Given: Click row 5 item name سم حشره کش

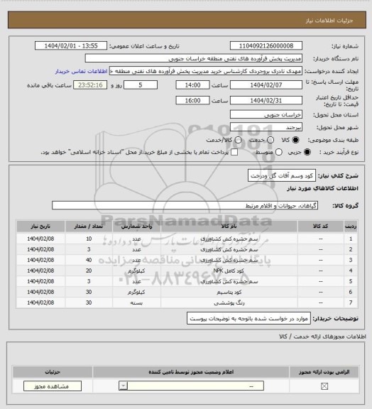Looking at the screenshot, I should pos(229,281).
